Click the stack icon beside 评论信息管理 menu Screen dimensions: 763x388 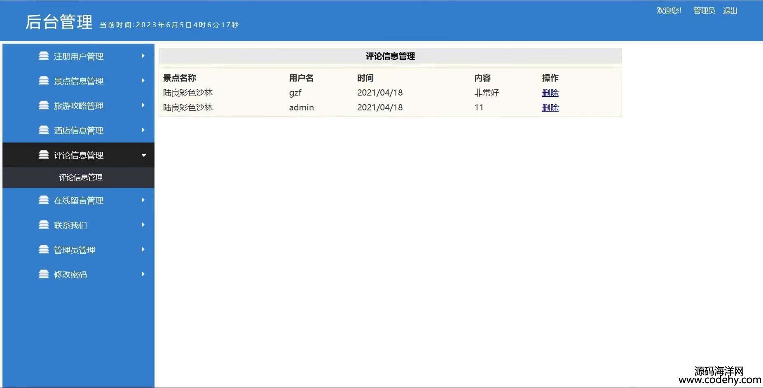(x=44, y=154)
